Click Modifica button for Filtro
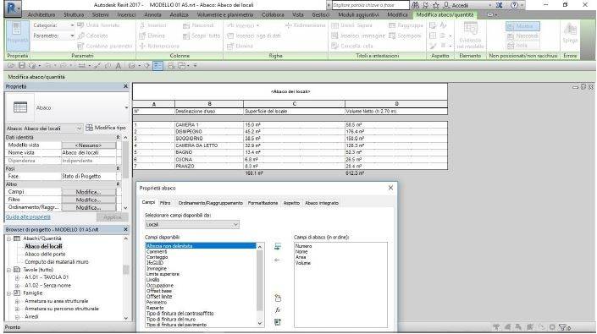Image resolution: width=597 pixels, height=334 pixels. [x=89, y=200]
